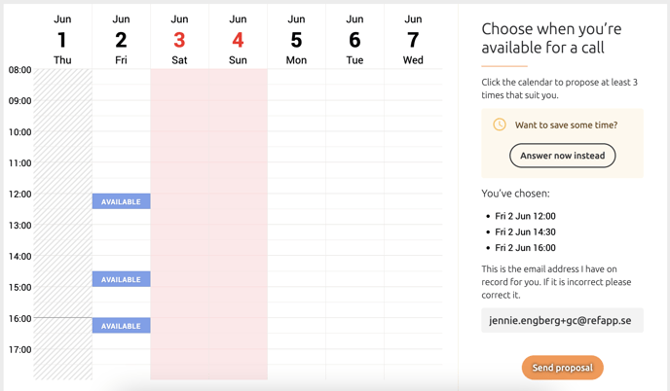The image size is (670, 391).
Task: Click the Answer now instead button
Action: click(x=562, y=156)
